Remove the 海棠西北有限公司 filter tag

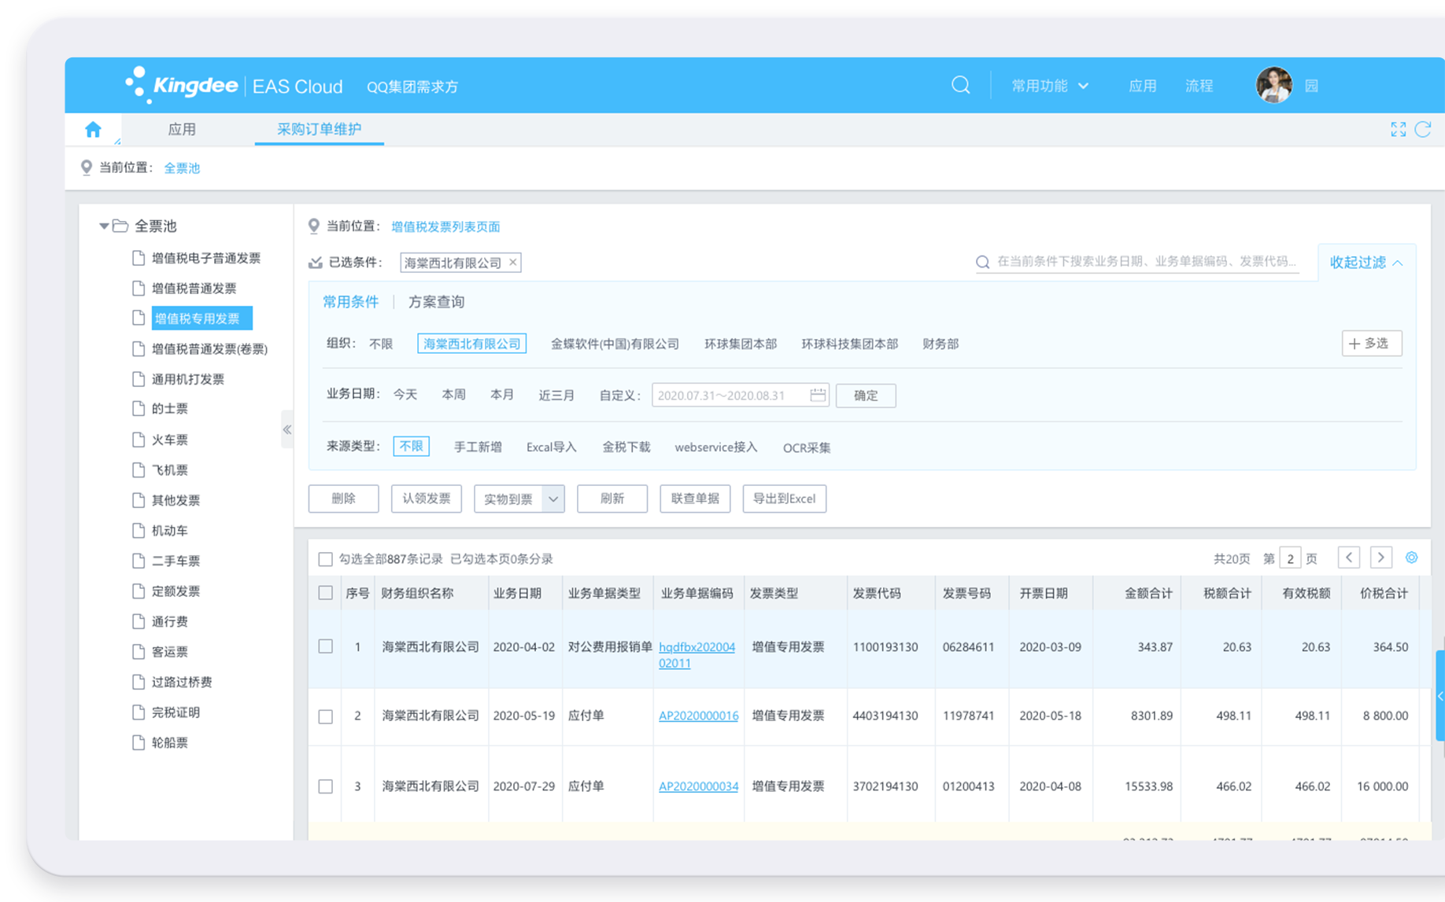pyautogui.click(x=513, y=263)
